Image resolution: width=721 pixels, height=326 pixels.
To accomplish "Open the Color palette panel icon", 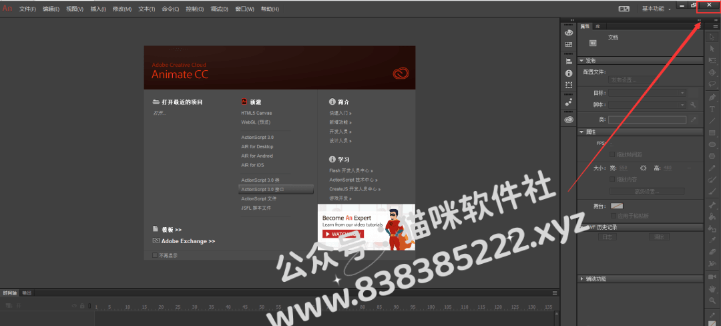I will tap(569, 33).
